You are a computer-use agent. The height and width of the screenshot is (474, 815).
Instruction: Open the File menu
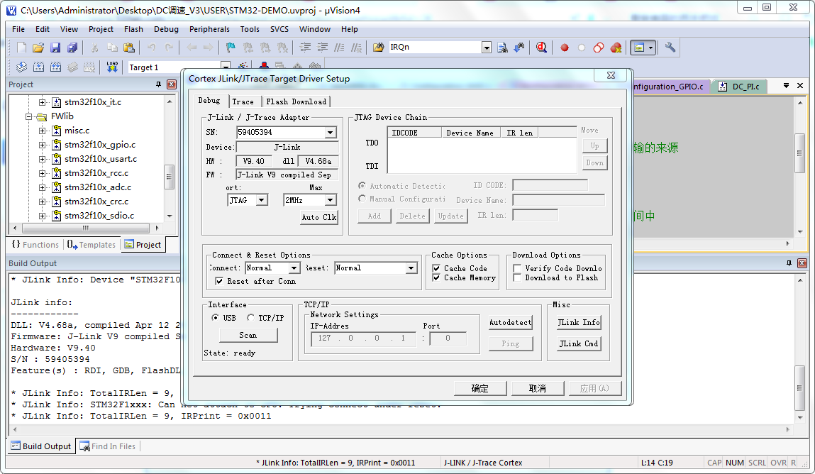pos(18,29)
